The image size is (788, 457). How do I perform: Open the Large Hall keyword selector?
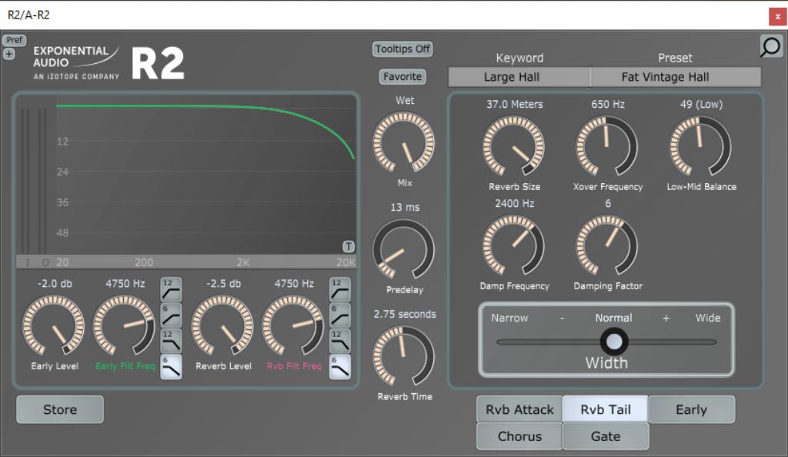[518, 76]
